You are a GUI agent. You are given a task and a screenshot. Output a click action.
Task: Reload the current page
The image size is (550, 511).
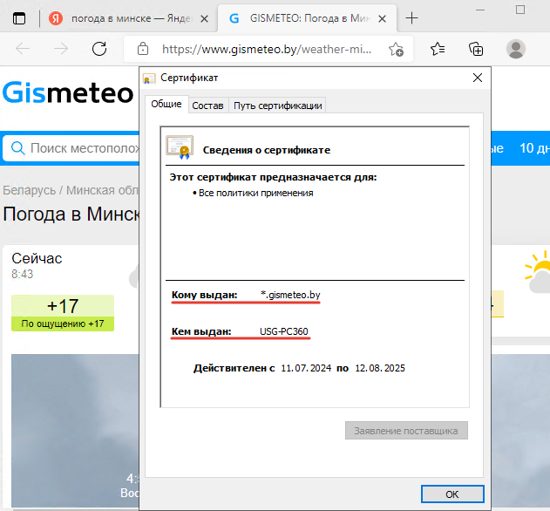(99, 49)
